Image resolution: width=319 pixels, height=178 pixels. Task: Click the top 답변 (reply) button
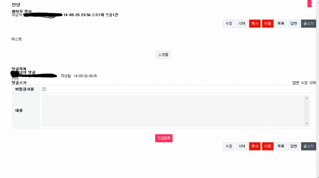click(x=294, y=23)
